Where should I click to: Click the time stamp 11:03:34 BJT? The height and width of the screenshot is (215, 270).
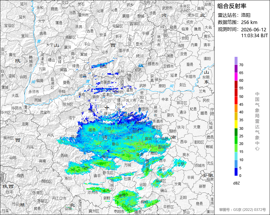click(x=255, y=35)
